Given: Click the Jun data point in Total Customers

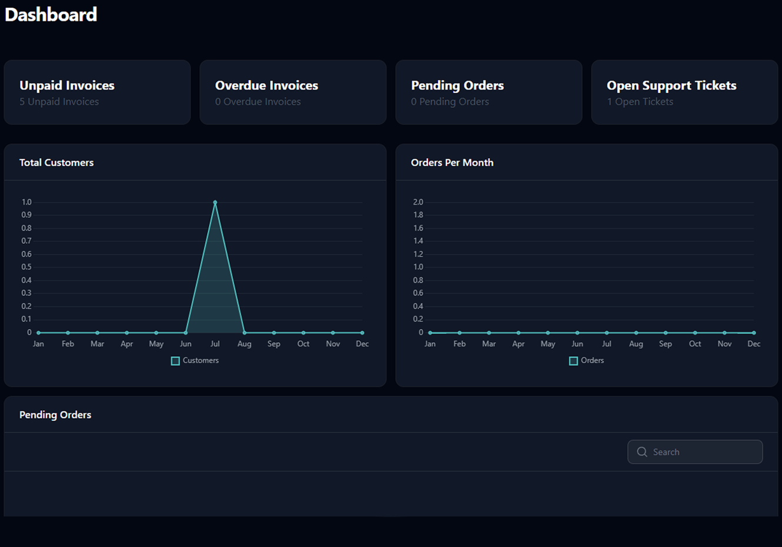Looking at the screenshot, I should pyautogui.click(x=186, y=333).
